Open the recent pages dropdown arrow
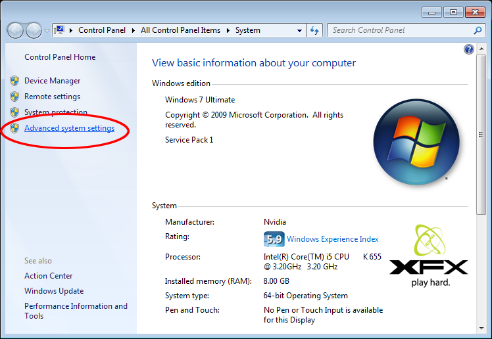This screenshot has height=339, width=492. 47,31
